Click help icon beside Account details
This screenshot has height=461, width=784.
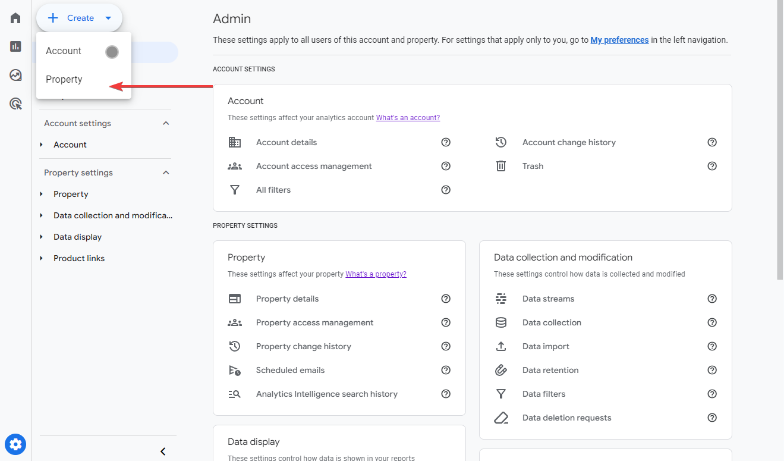click(446, 142)
